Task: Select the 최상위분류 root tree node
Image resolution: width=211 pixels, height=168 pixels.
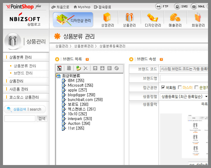Action: click(71, 76)
